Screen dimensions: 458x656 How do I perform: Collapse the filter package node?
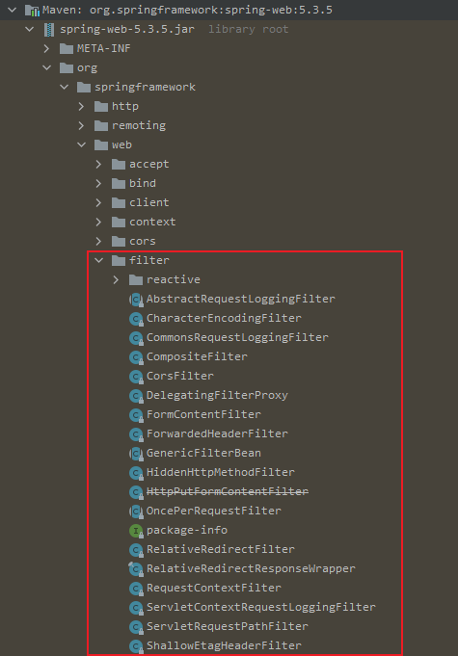(98, 260)
